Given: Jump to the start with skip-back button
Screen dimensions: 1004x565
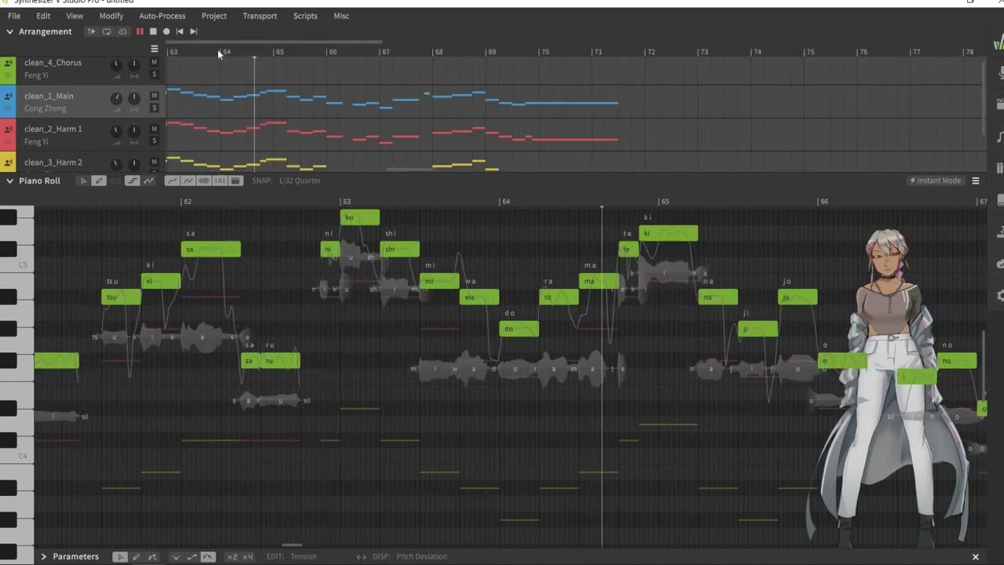Looking at the screenshot, I should (180, 31).
